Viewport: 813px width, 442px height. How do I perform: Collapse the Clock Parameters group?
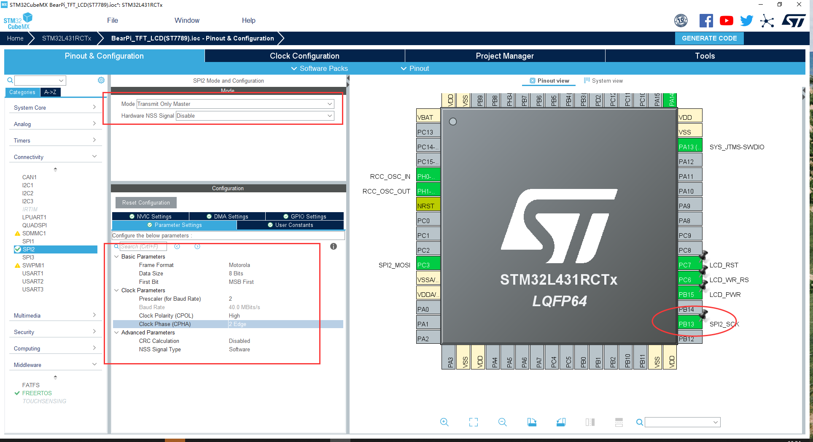click(x=116, y=290)
